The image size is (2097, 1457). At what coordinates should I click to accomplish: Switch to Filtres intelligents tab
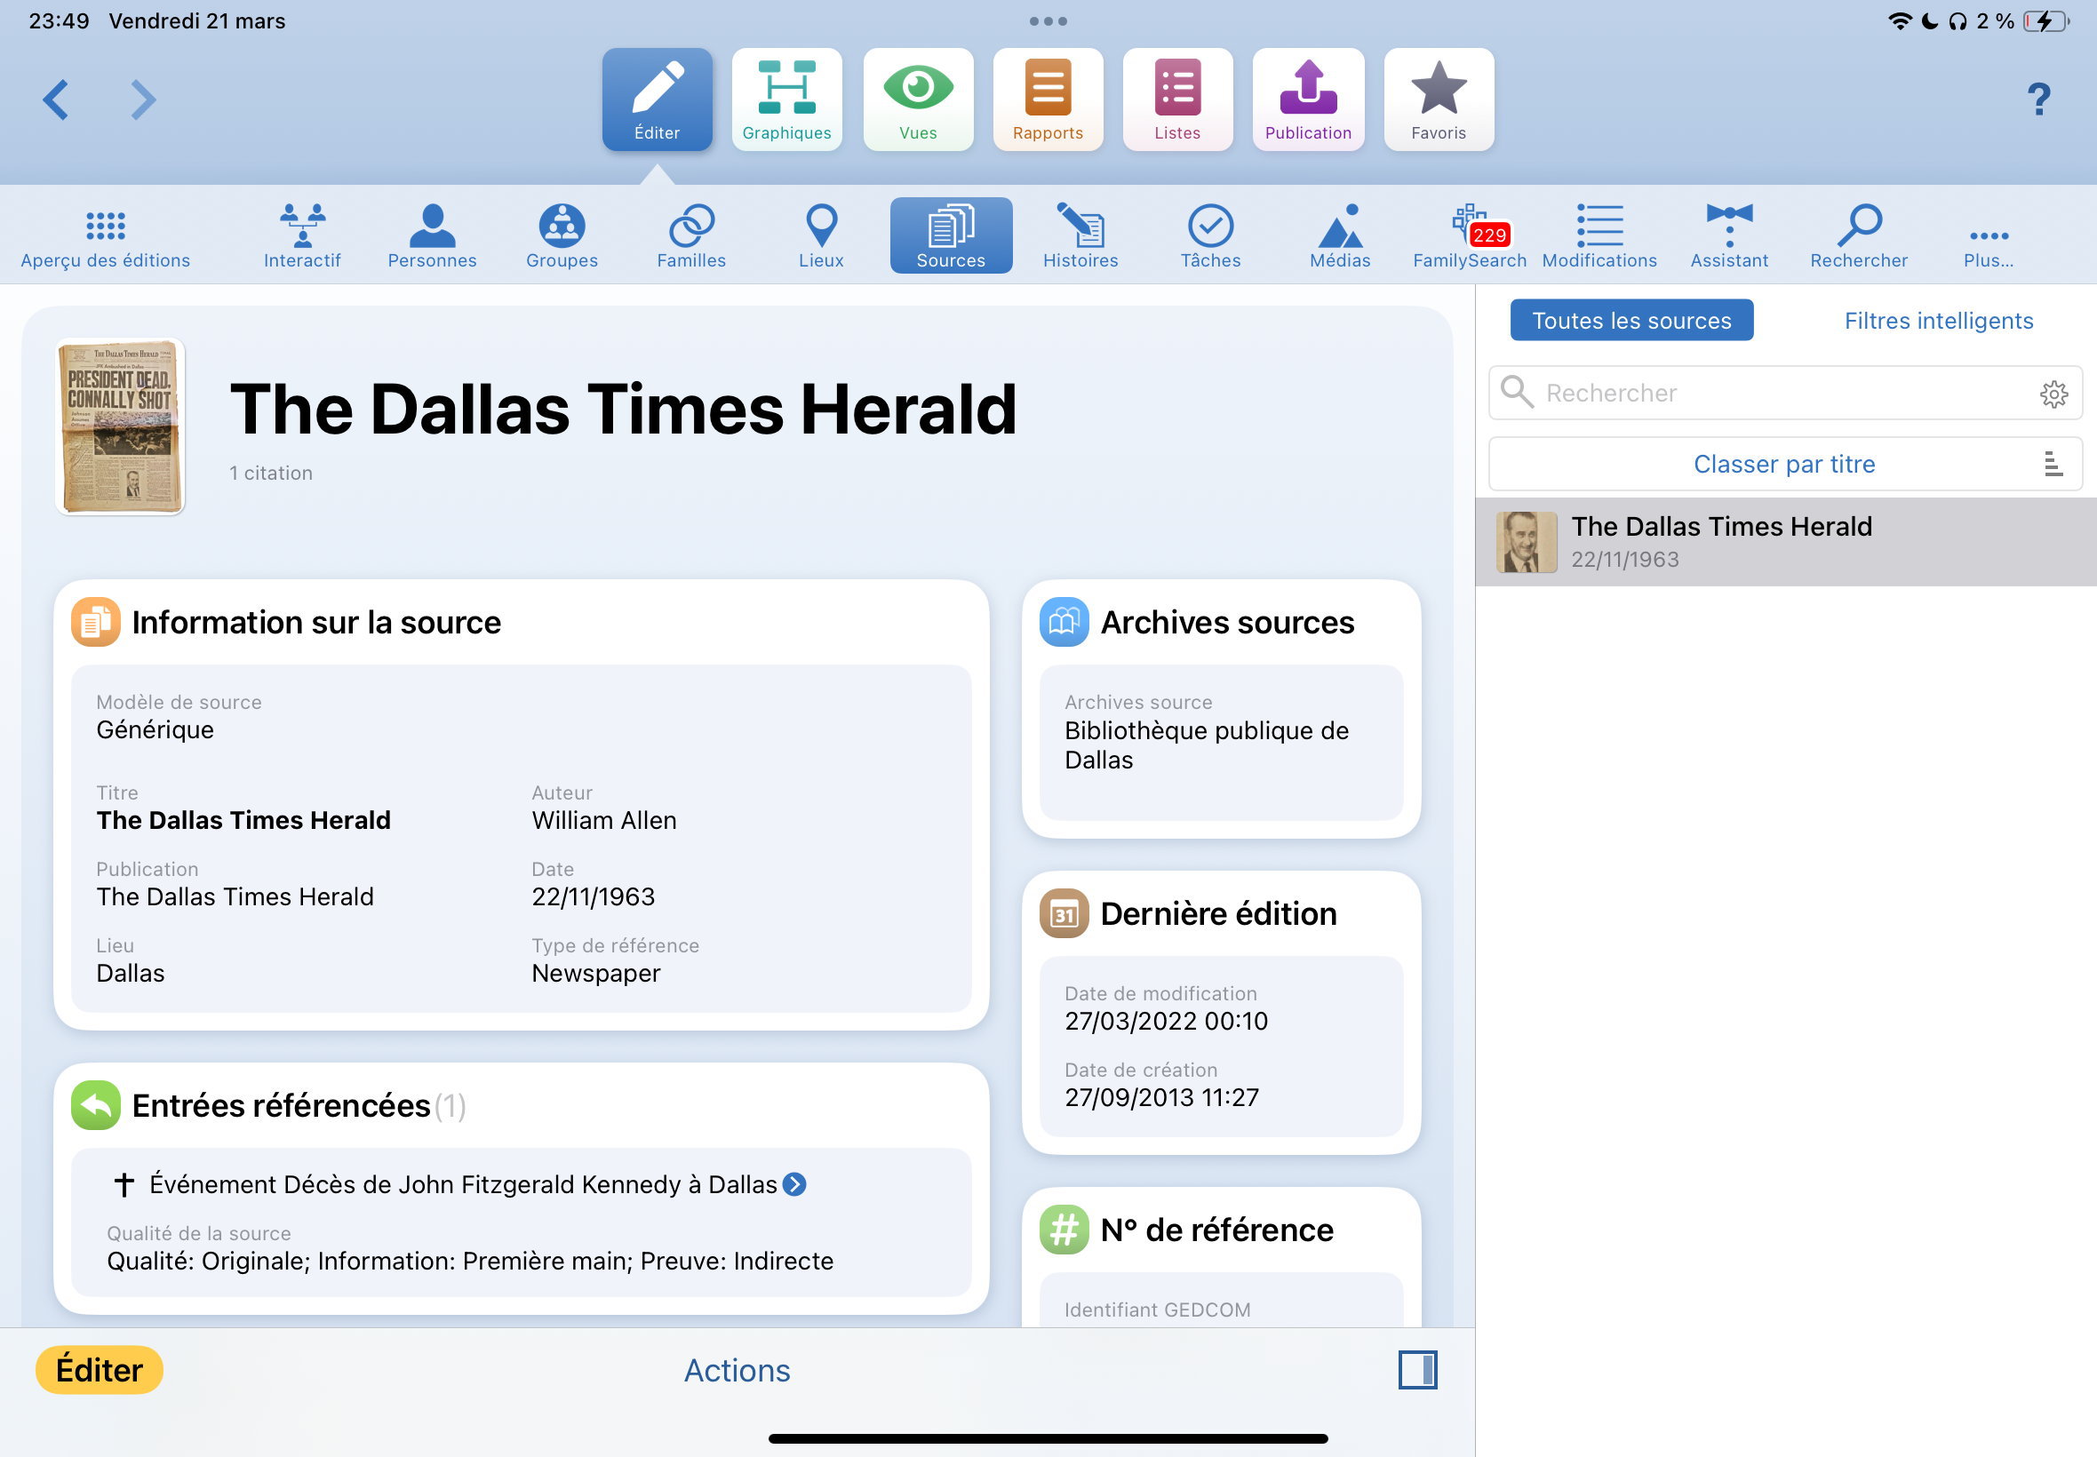click(x=1938, y=321)
